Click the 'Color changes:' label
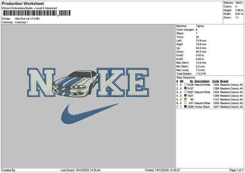The image size is (245, 173). point(185,30)
